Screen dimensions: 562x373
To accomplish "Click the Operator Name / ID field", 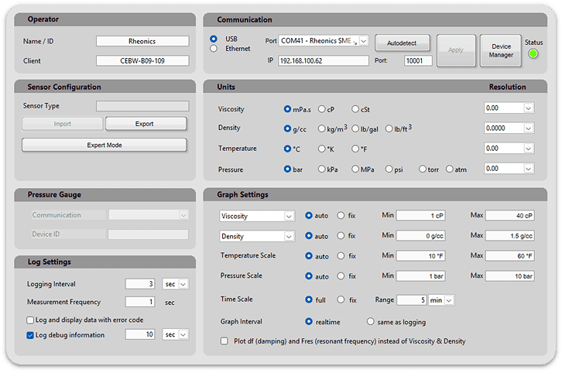I will 142,42.
